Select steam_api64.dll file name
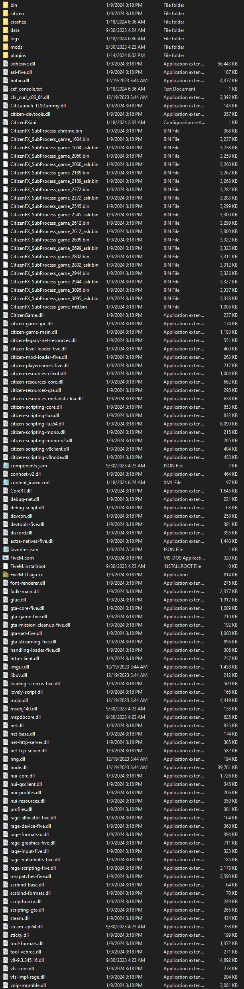This screenshot has width=244, height=989. (x=27, y=926)
